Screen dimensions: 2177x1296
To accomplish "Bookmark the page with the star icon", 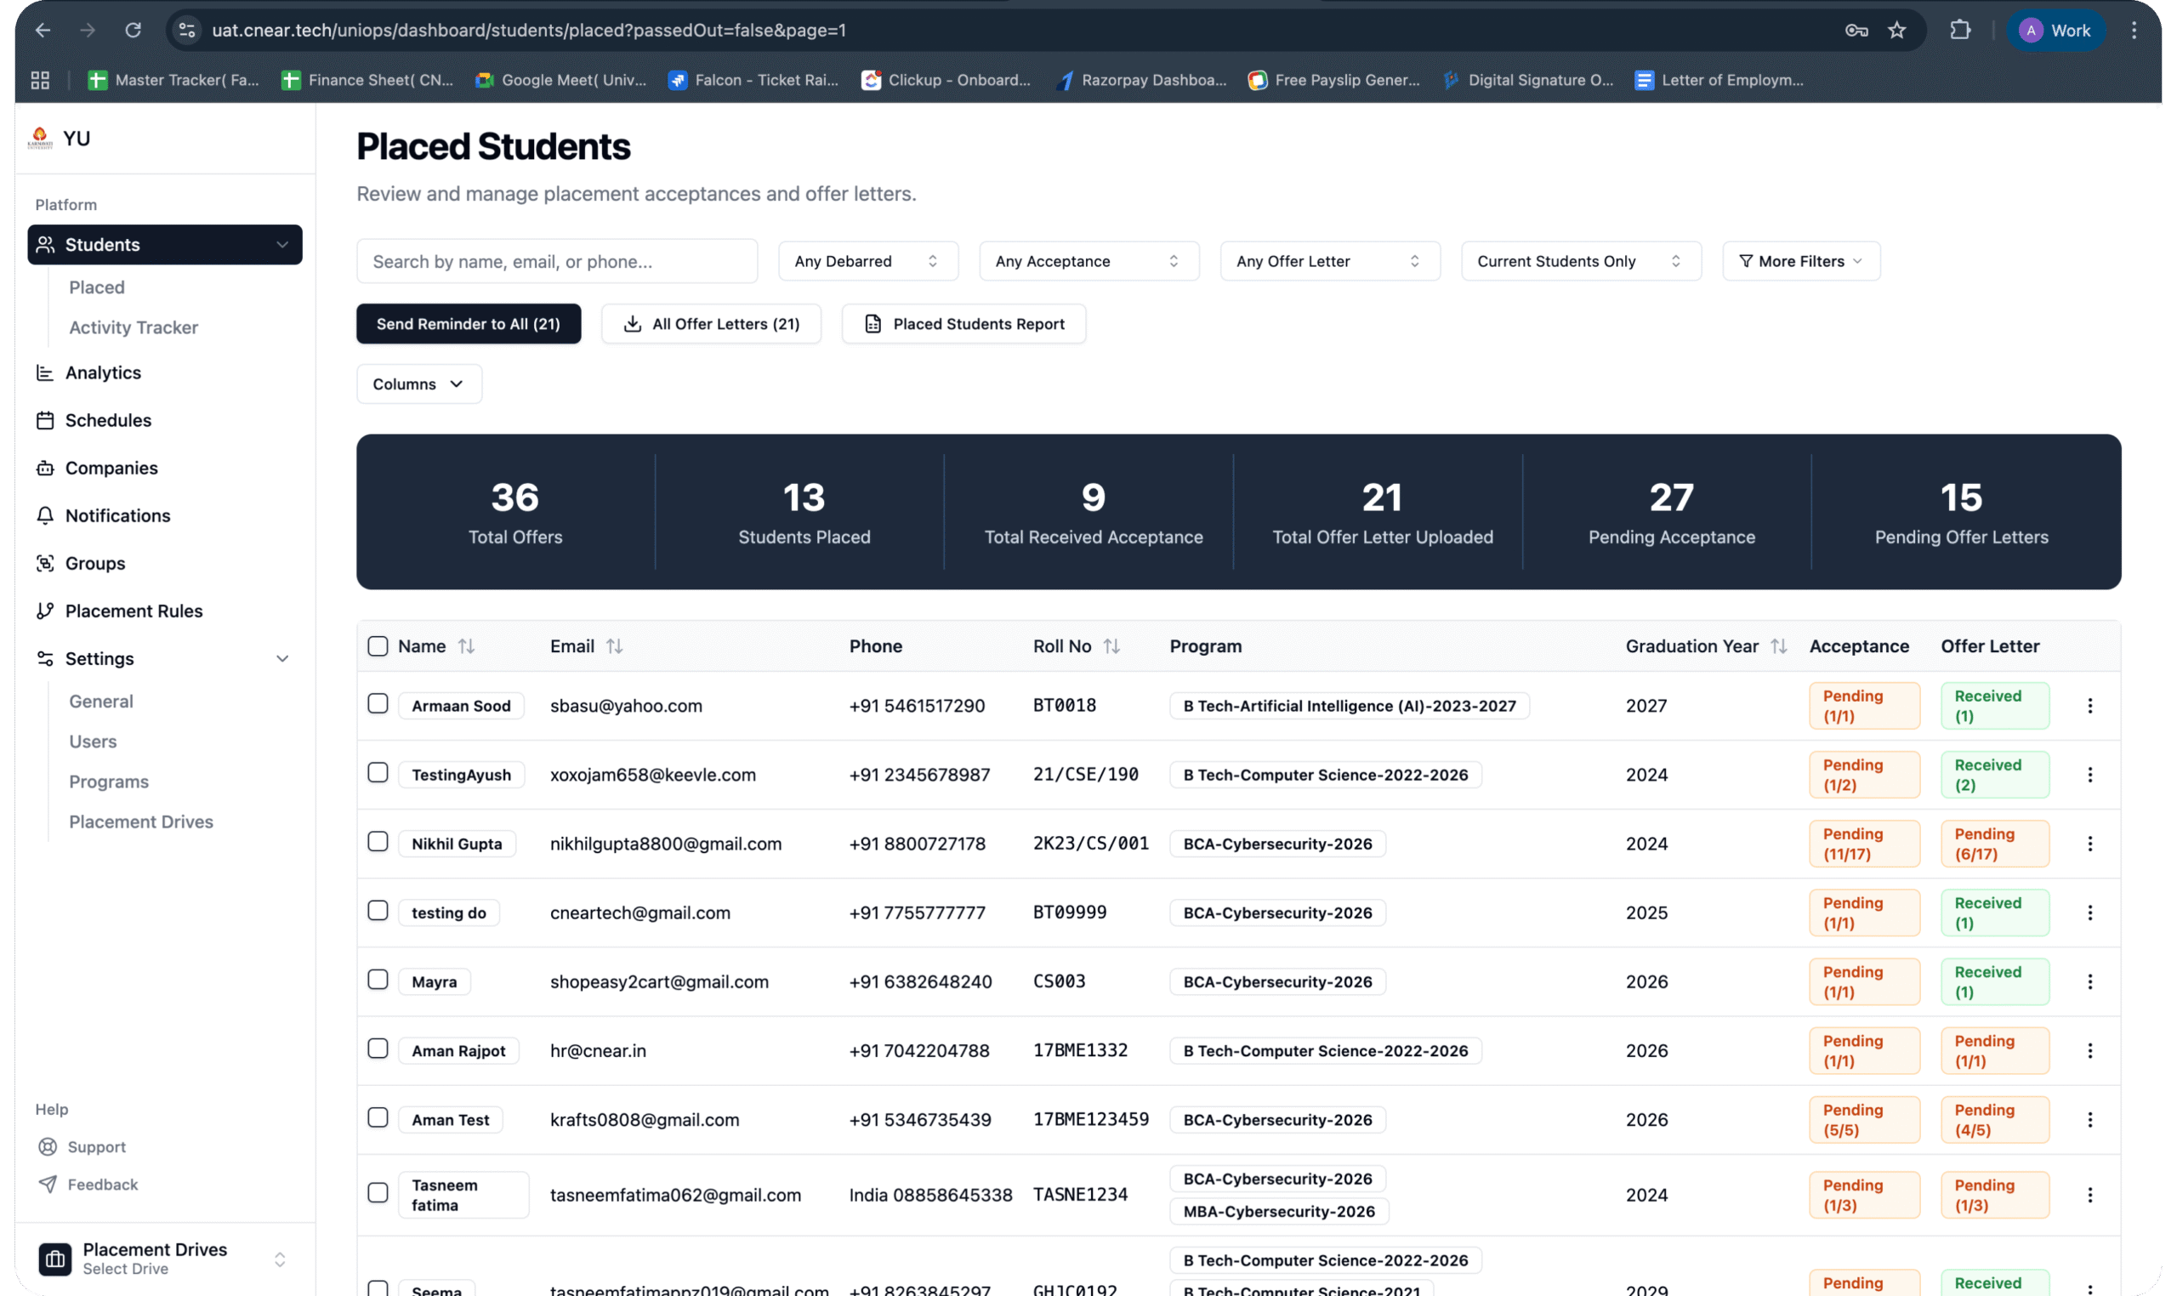I will 1896,31.
